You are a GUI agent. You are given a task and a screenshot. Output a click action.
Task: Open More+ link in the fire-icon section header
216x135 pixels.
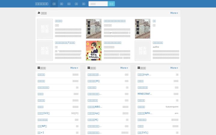point(174,13)
